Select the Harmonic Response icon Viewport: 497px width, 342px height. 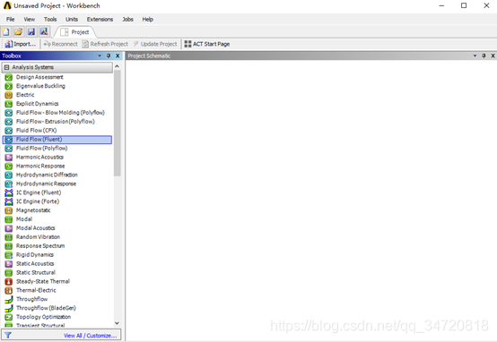tap(9, 167)
